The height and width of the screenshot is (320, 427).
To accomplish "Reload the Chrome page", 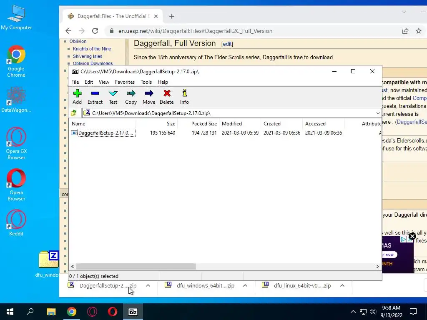I will coord(95,31).
